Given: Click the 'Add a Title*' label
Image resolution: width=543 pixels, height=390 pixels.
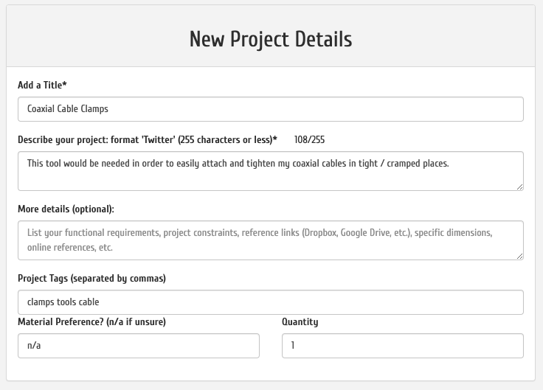Looking at the screenshot, I should (42, 86).
